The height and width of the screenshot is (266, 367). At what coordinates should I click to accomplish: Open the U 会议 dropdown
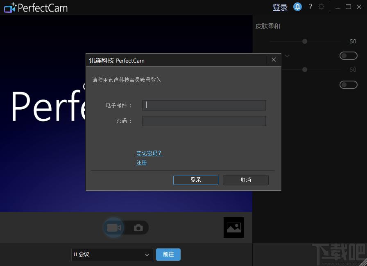point(112,255)
